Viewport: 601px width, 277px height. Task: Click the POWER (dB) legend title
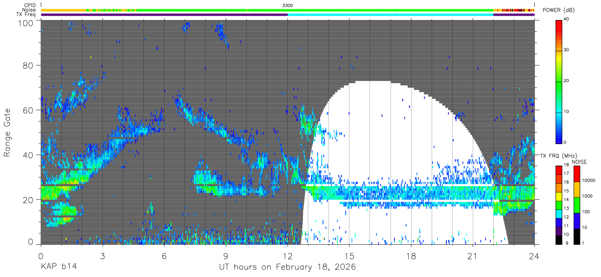pos(559,10)
